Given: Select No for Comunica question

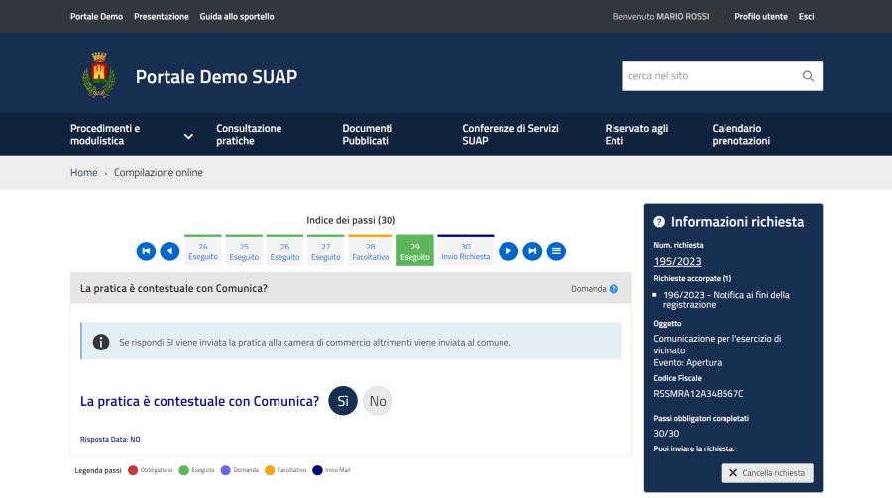Looking at the screenshot, I should [378, 401].
